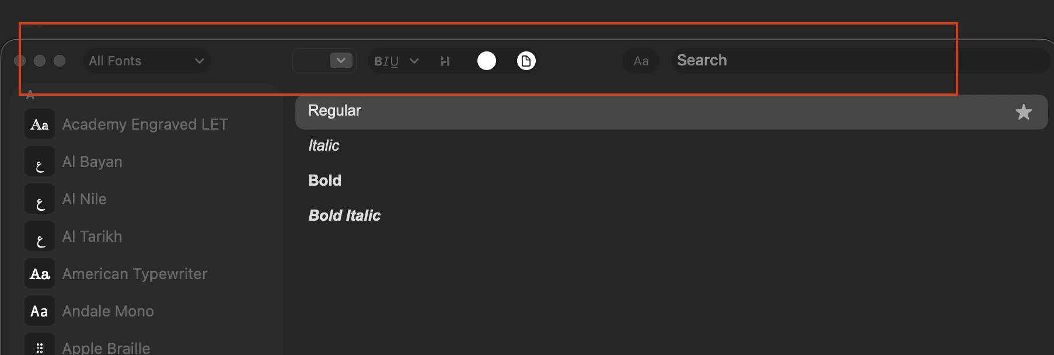Click the strikethrough text icon in toolbar
The image size is (1054, 355).
tap(445, 61)
